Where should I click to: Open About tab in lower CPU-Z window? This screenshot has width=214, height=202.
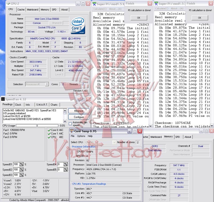[x=188, y=137]
